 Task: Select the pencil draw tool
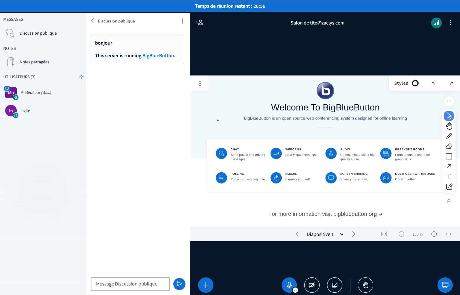(x=449, y=136)
